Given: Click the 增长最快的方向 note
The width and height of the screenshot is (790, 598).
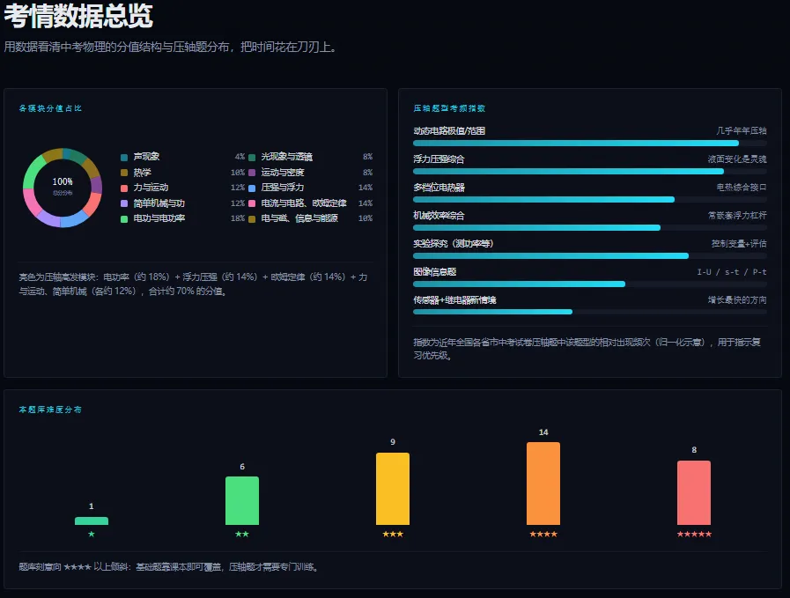Looking at the screenshot, I should pos(737,299).
